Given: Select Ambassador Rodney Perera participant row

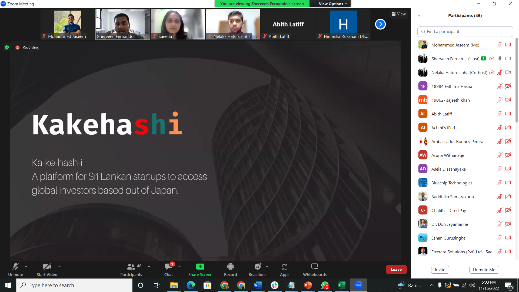Looking at the screenshot, I should tap(465, 141).
